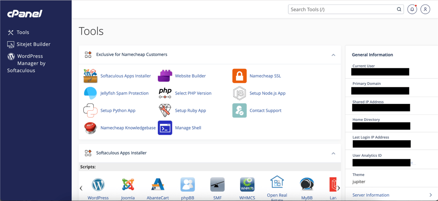This screenshot has width=438, height=201.
Task: Collapse Exclusive for Namecheap Customers section
Action: tap(333, 55)
